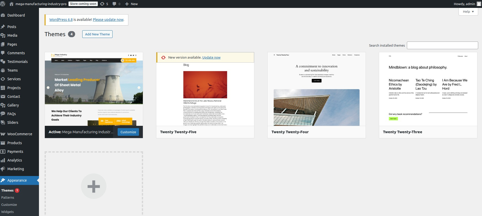Click the update spinner icon on Twenty Twenty-Five
Image resolution: width=482 pixels, height=216 pixels.
[x=163, y=58]
